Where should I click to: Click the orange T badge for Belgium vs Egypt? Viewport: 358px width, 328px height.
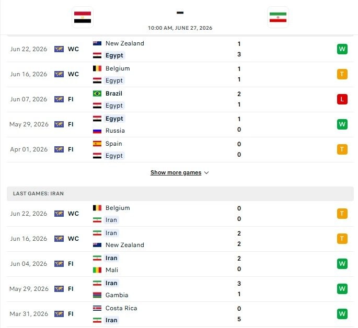(342, 74)
